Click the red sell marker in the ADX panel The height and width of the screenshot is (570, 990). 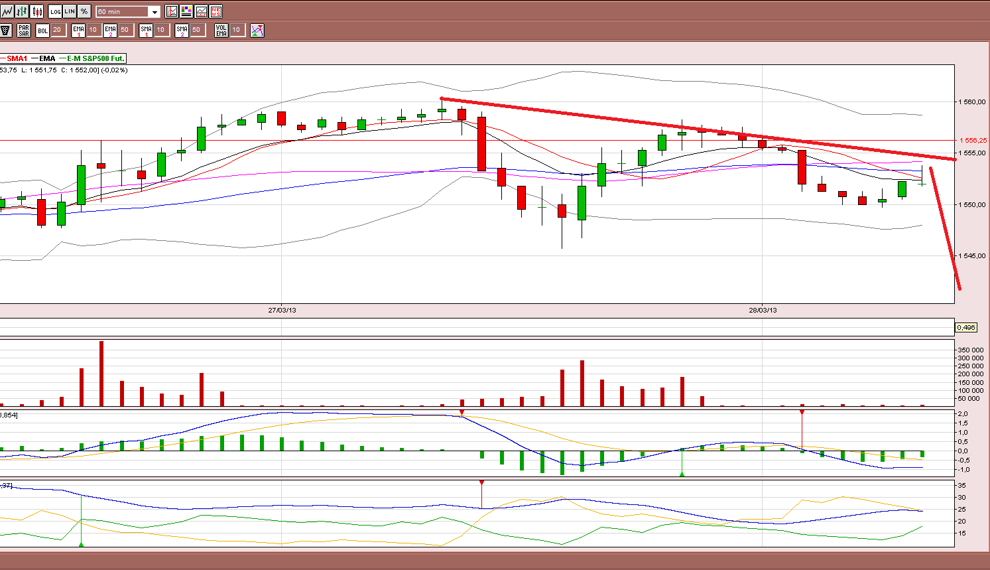point(481,482)
